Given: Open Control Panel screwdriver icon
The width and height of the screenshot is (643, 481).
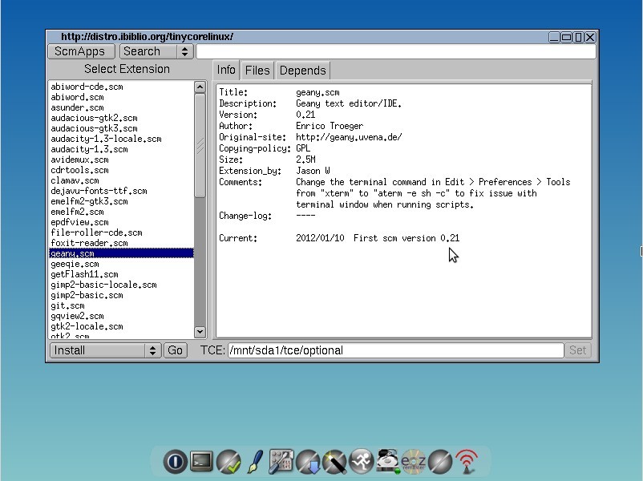Looking at the screenshot, I should coord(281,461).
